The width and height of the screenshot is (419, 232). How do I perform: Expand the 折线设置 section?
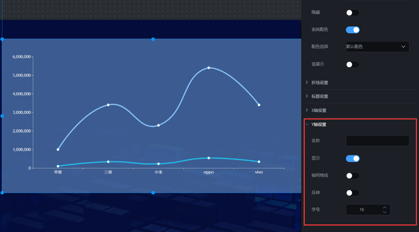(x=360, y=83)
